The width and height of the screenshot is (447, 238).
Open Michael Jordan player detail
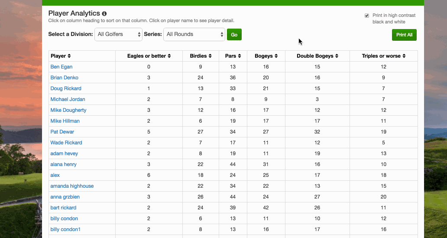(x=68, y=99)
